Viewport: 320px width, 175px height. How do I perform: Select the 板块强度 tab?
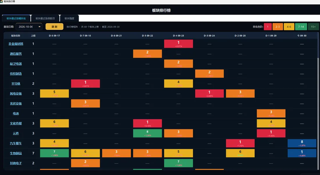pyautogui.click(x=70, y=18)
